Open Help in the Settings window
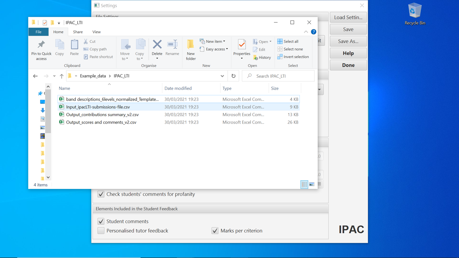Screen dimensions: 459x258 tap(348, 53)
